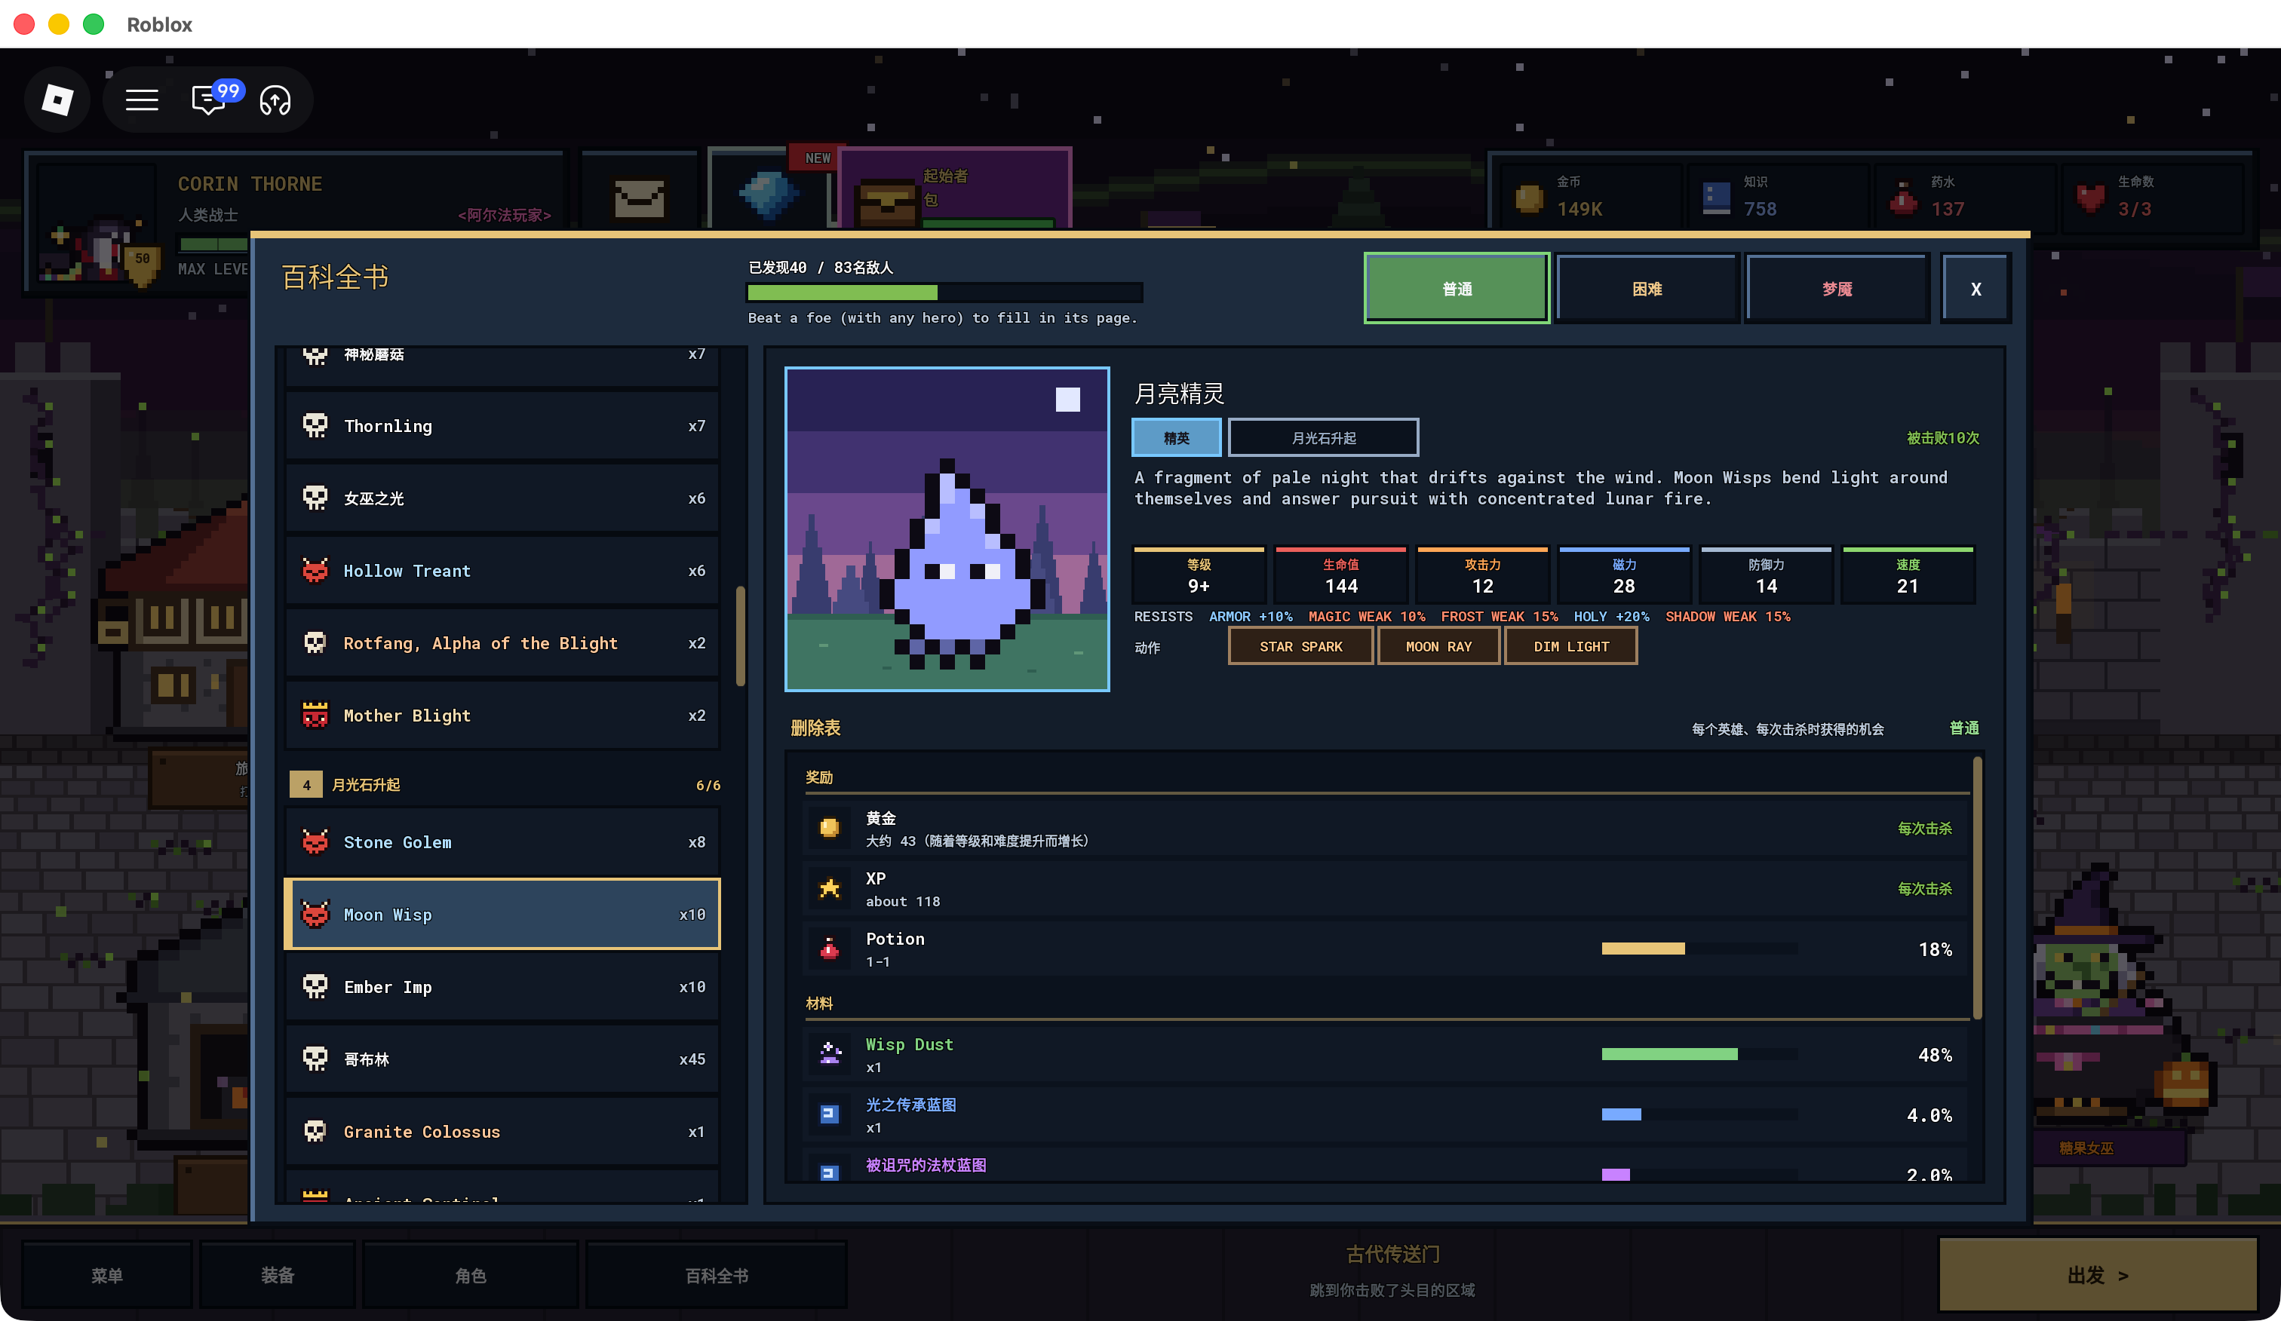Select 哥布林 enemy entry
The image size is (2281, 1321).
[x=502, y=1059]
